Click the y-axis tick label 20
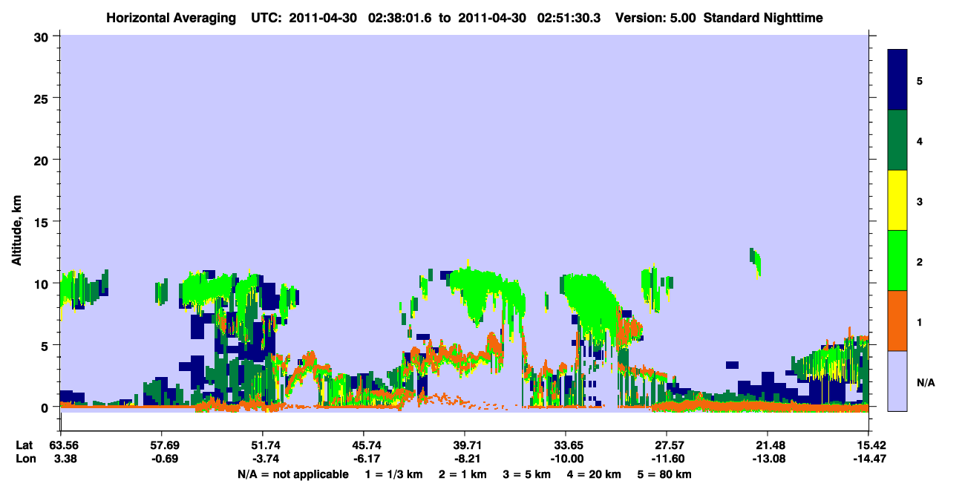Viewport: 965px width, 495px height. pyautogui.click(x=43, y=160)
